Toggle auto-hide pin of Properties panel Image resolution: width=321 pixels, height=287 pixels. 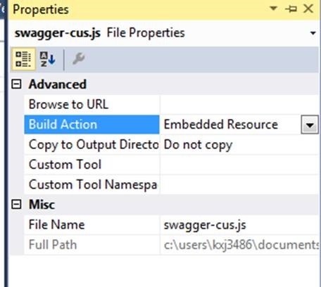(291, 9)
